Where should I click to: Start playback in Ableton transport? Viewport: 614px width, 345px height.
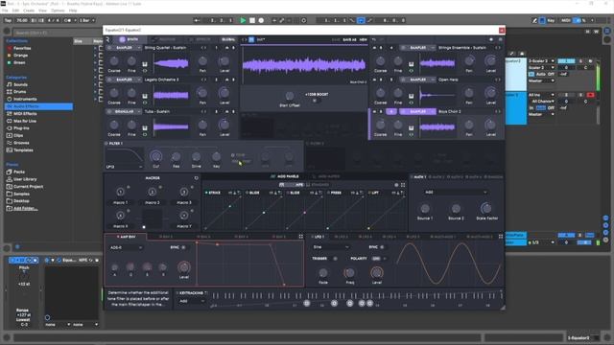coord(243,20)
